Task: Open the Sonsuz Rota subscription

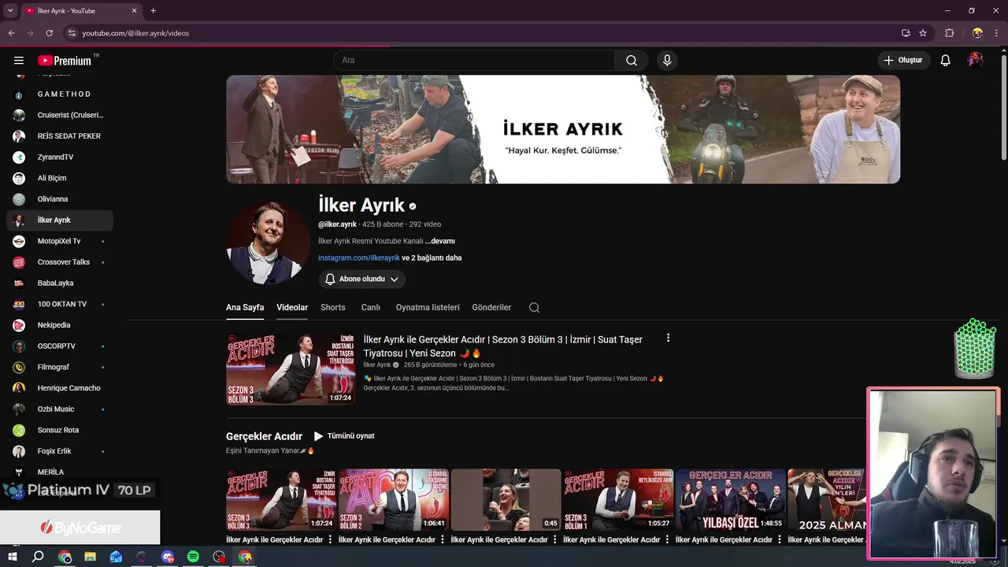Action: point(60,430)
